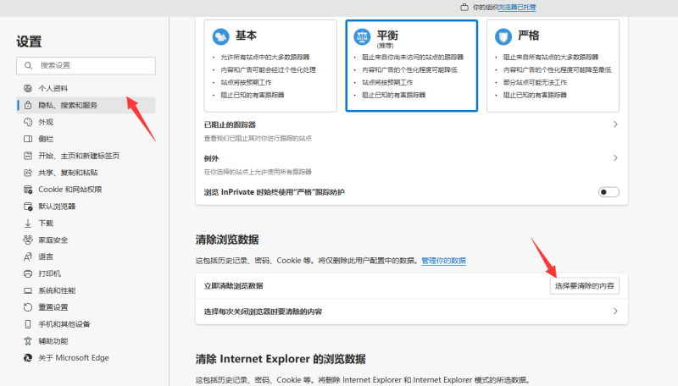
Task: Toggle InPrivate 严格 tracking prevention switch
Action: [x=609, y=191]
